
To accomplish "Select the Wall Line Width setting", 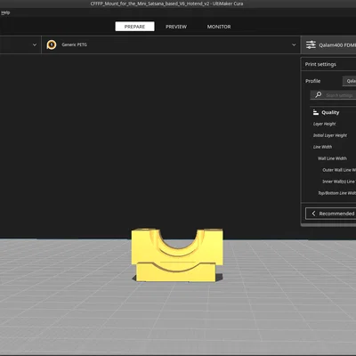I will (x=332, y=158).
